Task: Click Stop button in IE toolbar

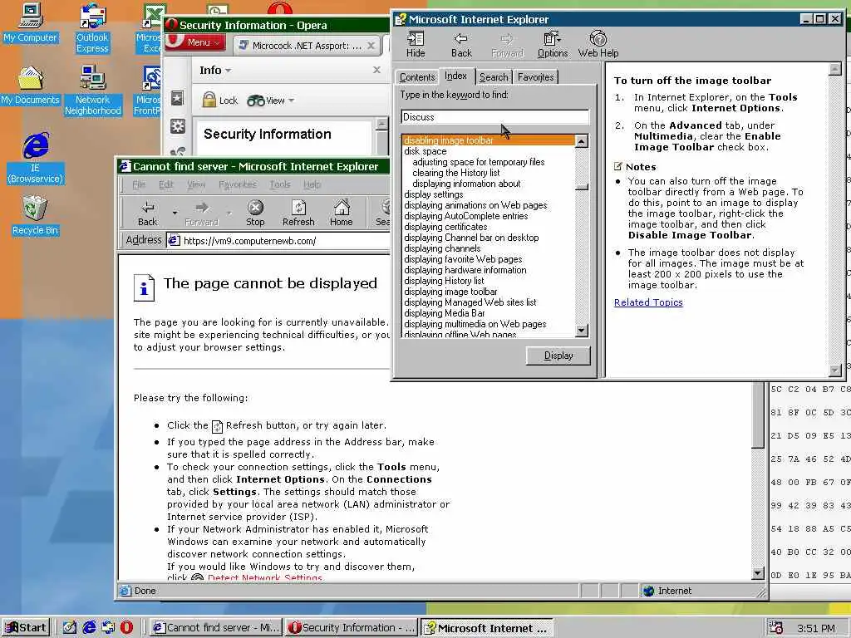Action: point(255,213)
